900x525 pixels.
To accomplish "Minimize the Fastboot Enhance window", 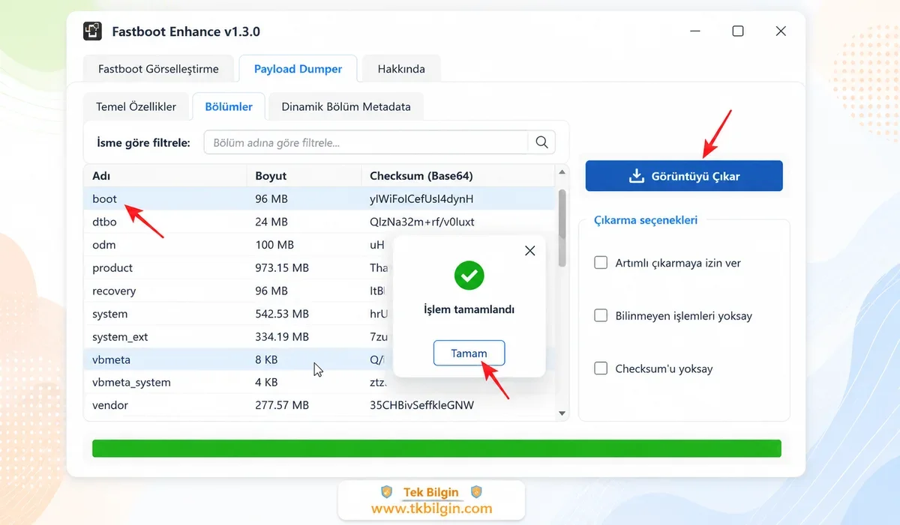I will point(695,31).
